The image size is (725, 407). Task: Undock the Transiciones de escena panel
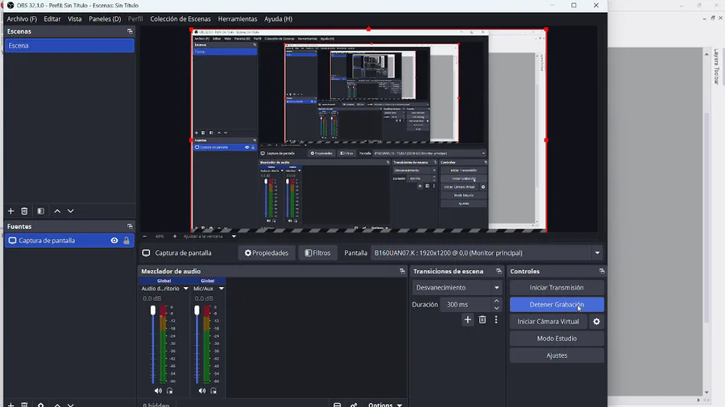pos(499,271)
